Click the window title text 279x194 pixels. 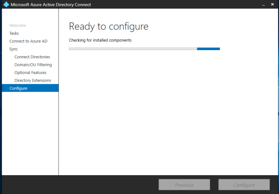pos(51,5)
